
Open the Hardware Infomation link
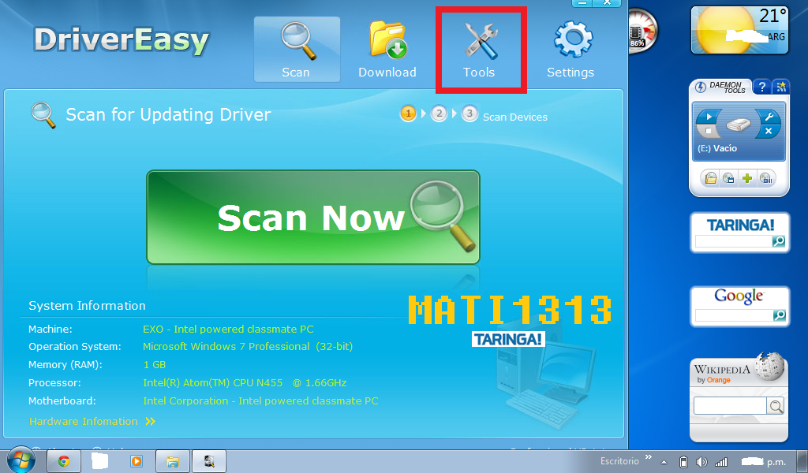pyautogui.click(x=92, y=422)
